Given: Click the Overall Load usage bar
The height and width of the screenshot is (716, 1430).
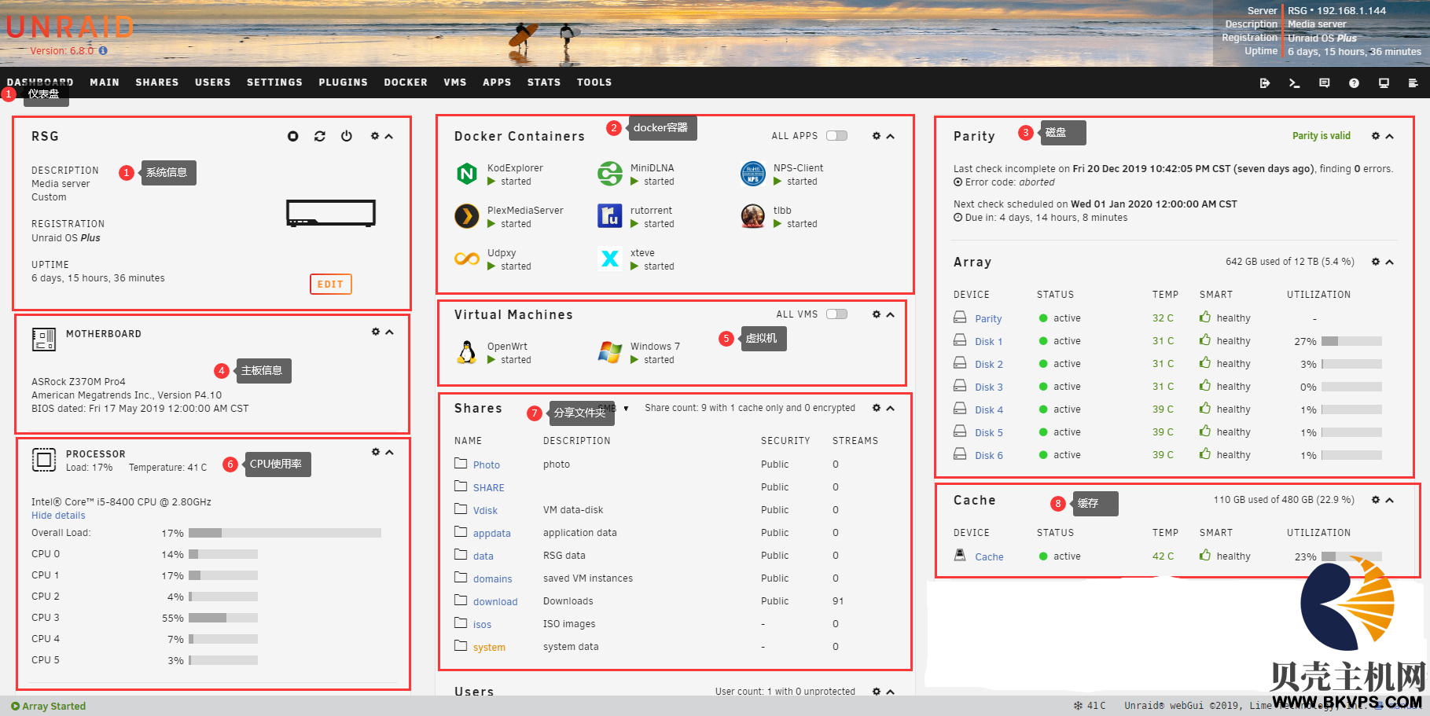Looking at the screenshot, I should [285, 533].
